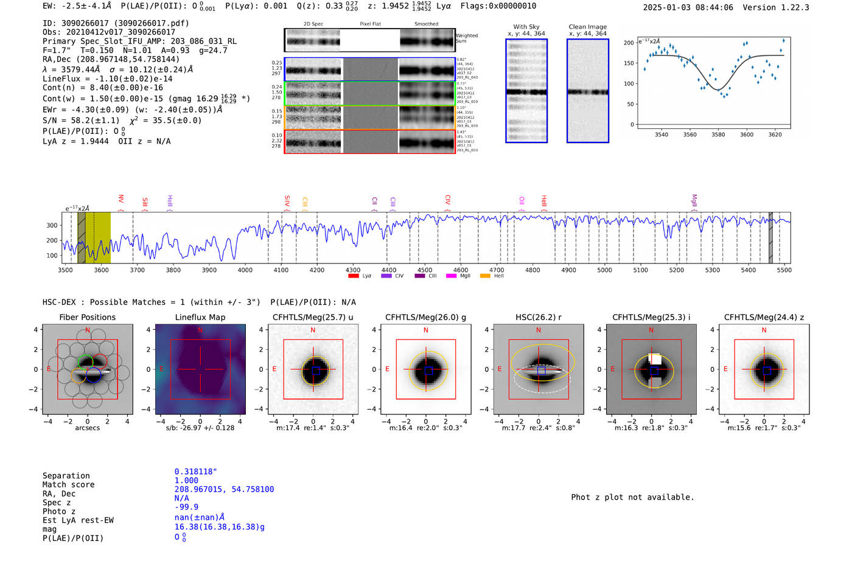Click the 'Q(z): 0.33' header value

[x=319, y=6]
